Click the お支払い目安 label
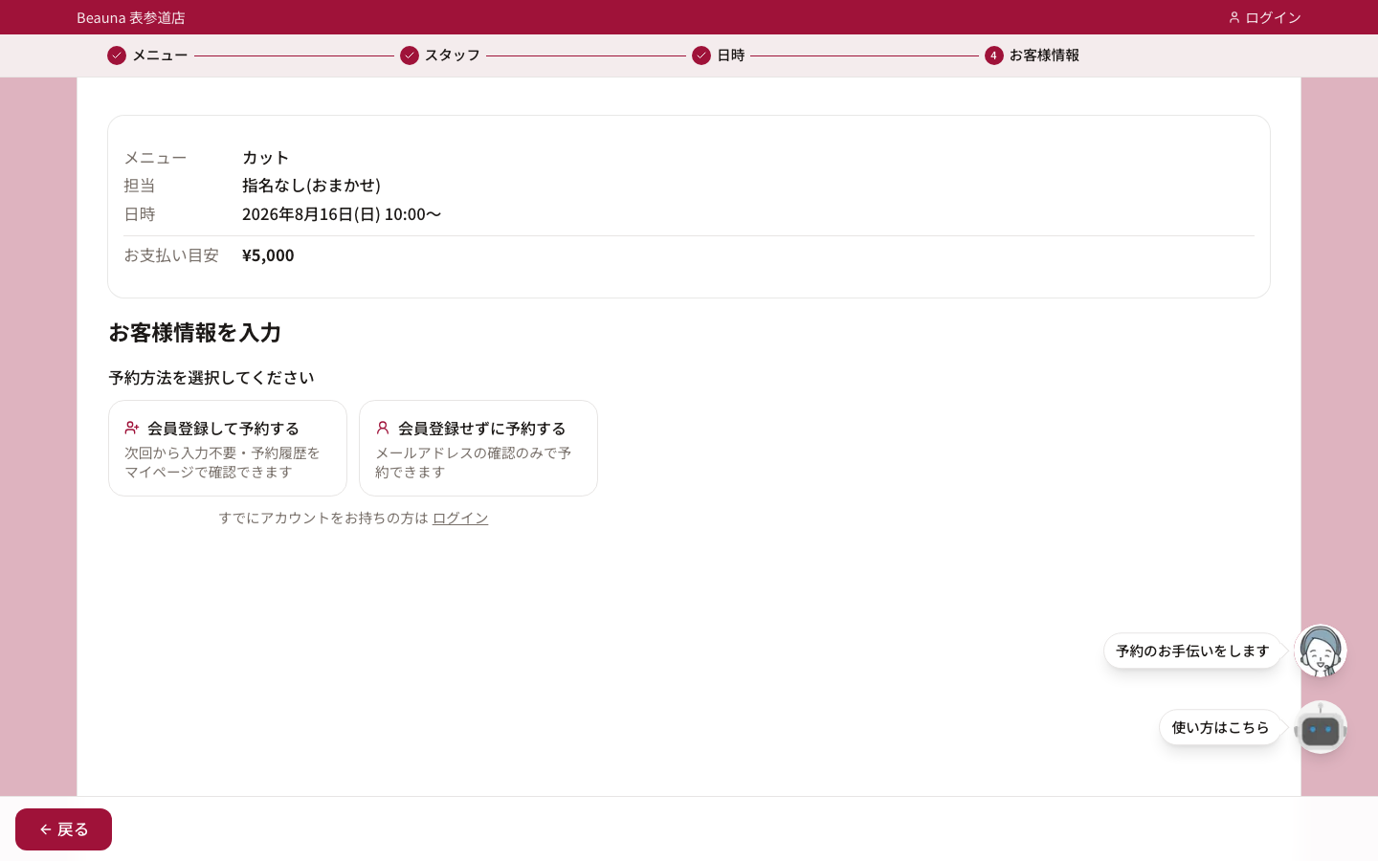 tap(171, 254)
